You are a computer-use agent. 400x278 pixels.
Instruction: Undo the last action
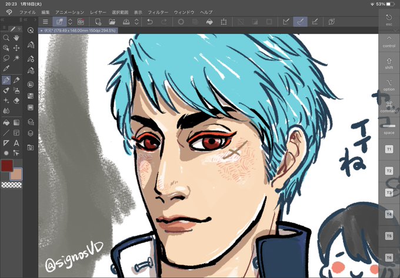(x=150, y=22)
